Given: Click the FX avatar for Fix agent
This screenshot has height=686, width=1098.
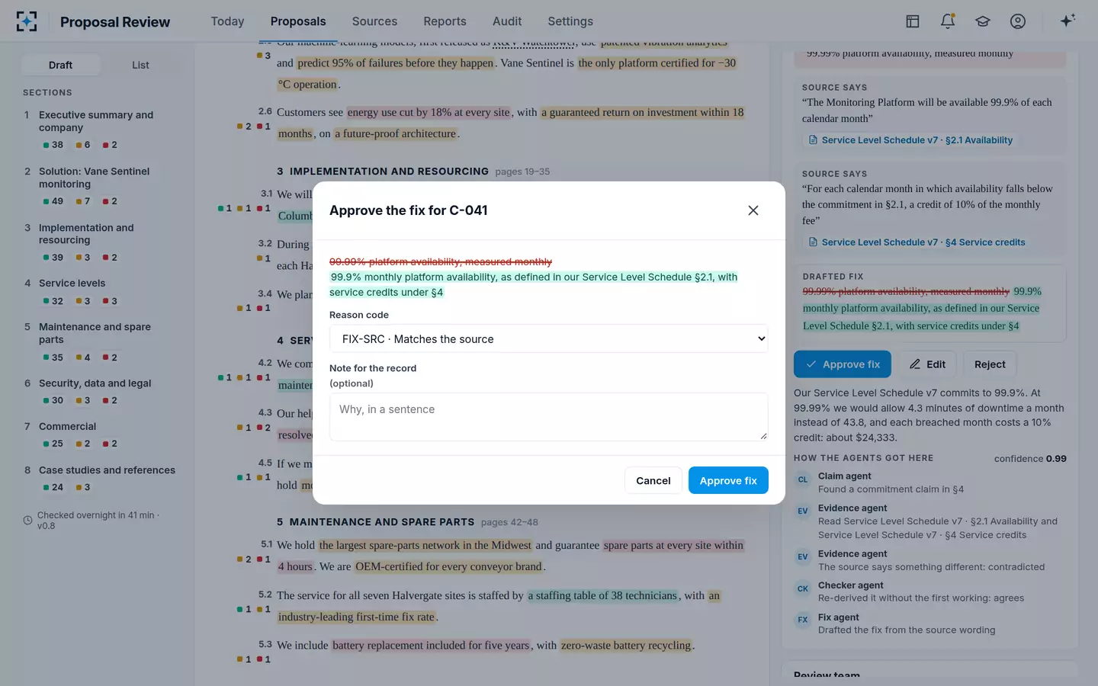Looking at the screenshot, I should [x=803, y=620].
